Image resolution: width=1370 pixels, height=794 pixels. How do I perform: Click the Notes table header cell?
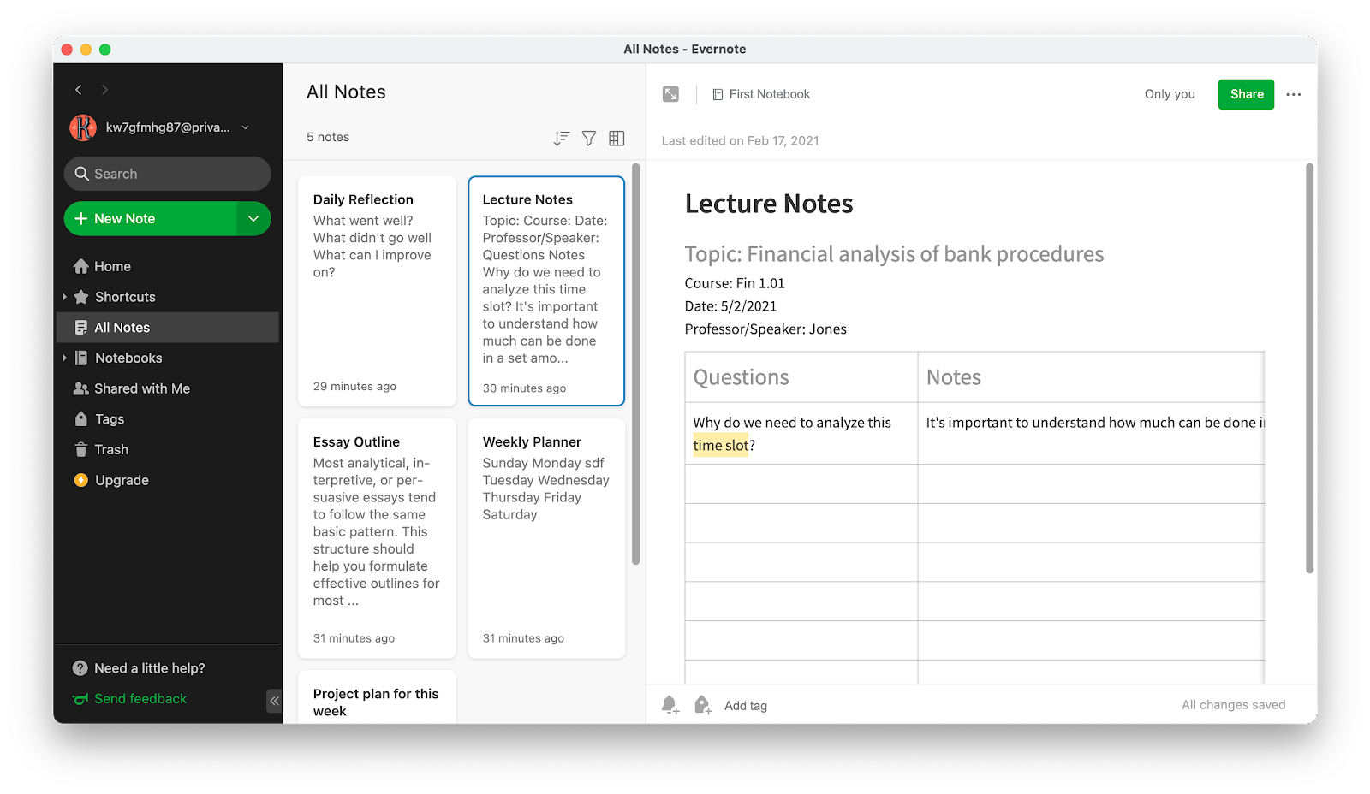click(1092, 377)
